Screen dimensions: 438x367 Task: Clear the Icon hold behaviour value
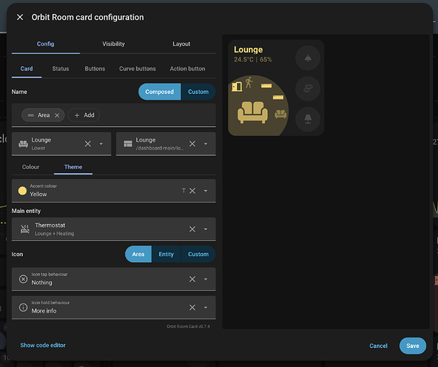click(x=192, y=308)
